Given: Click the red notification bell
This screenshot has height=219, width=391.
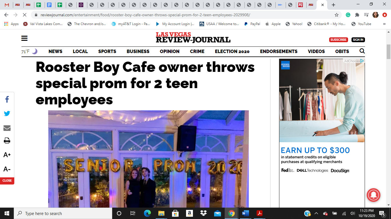Looking at the screenshot, I should (373, 195).
